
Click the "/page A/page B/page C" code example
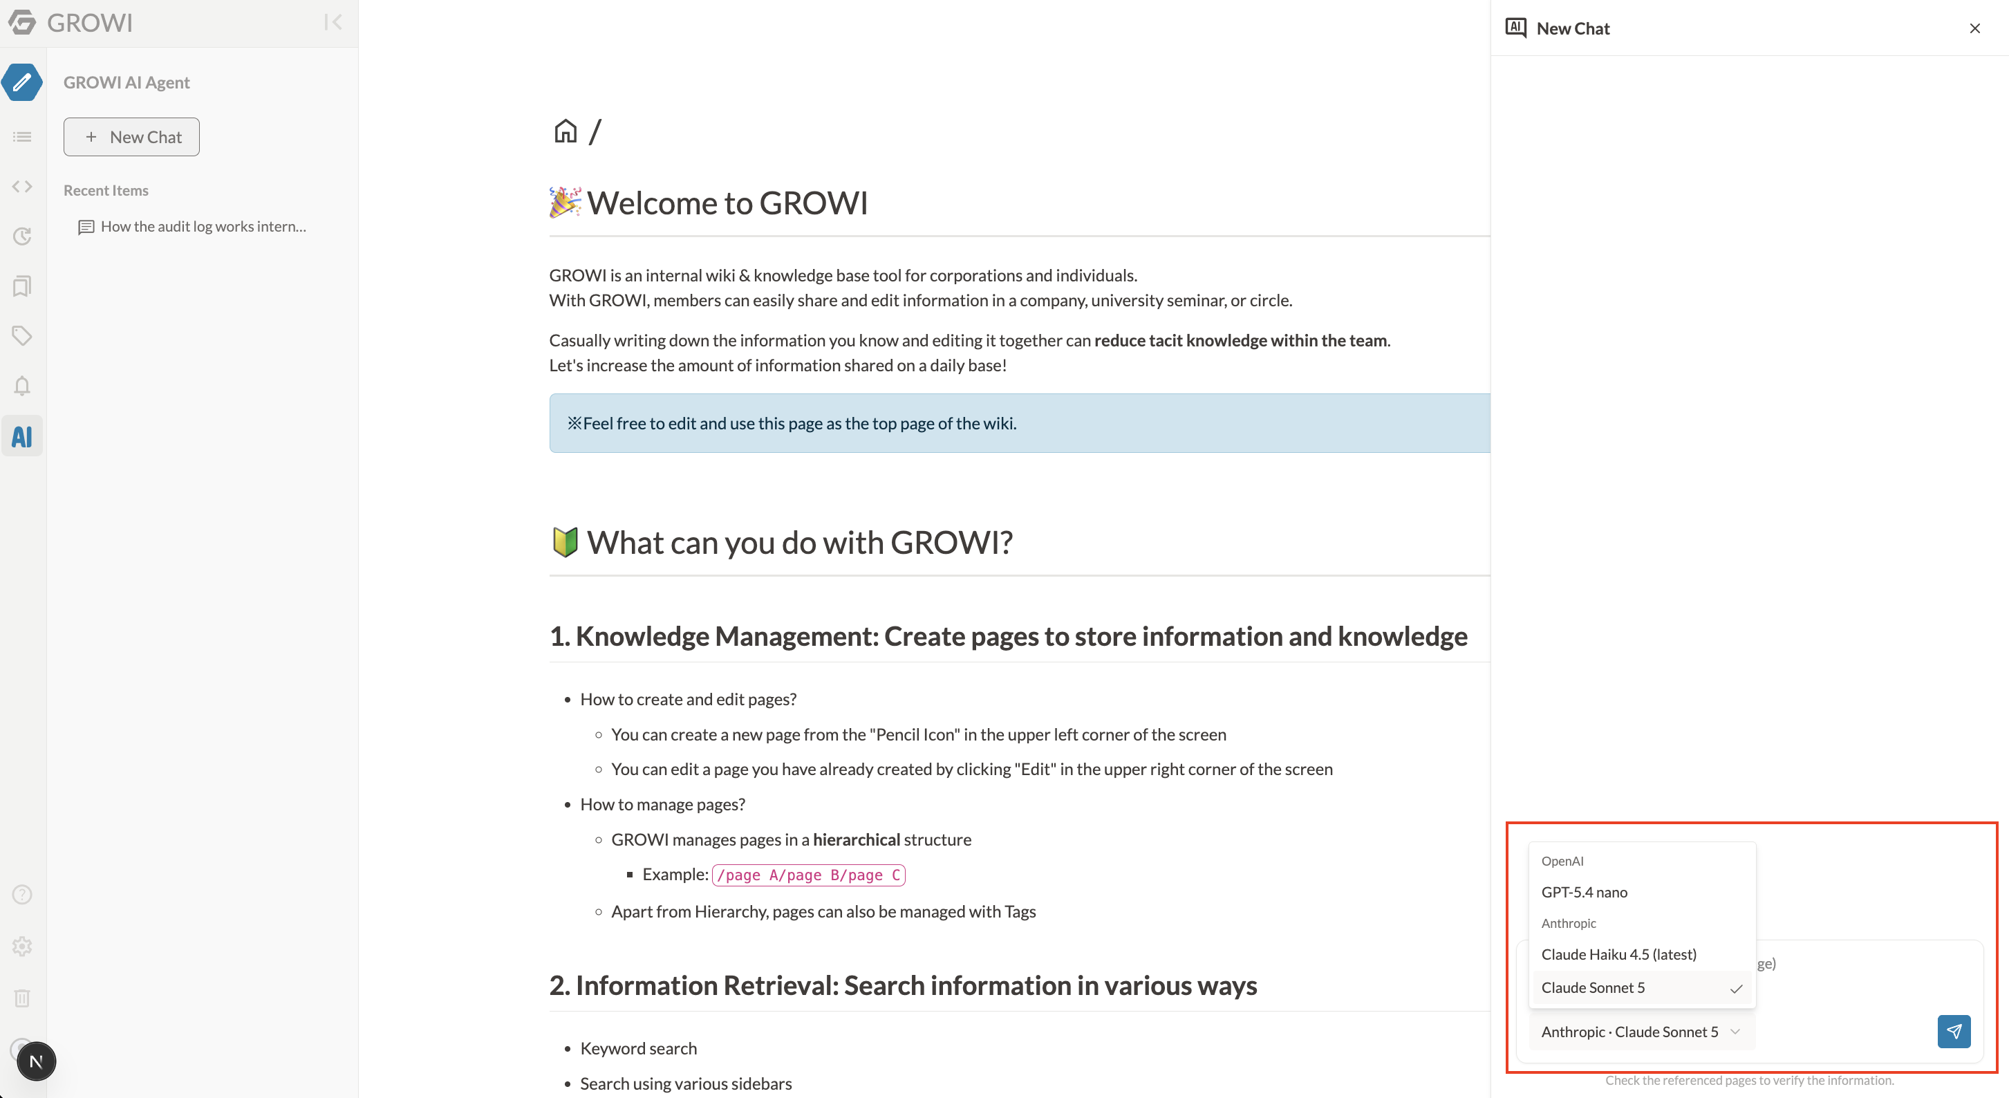[x=808, y=874]
